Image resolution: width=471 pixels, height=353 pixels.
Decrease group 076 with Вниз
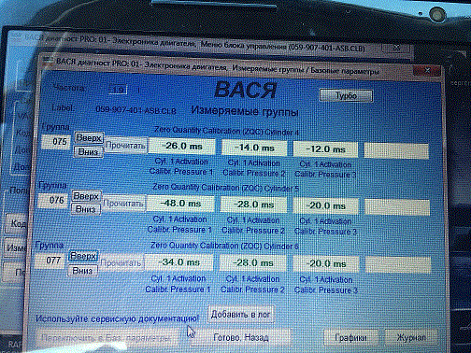tap(85, 209)
